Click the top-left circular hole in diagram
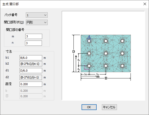The height and width of the screenshot is (115, 149). [89, 41]
